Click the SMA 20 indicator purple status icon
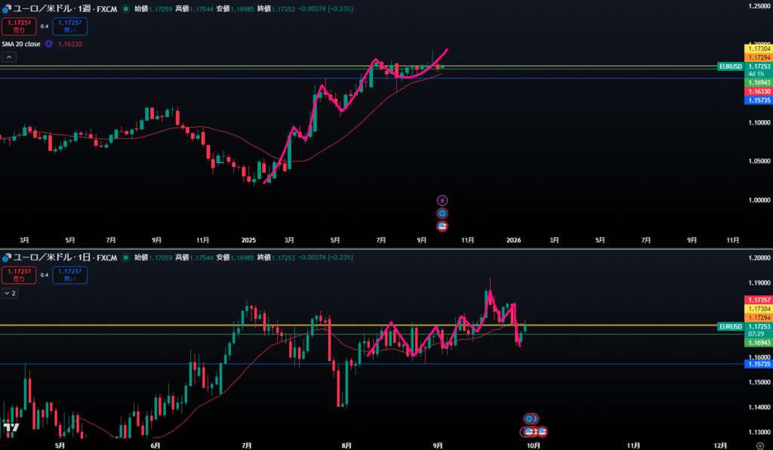This screenshot has height=450, width=773. click(x=49, y=45)
